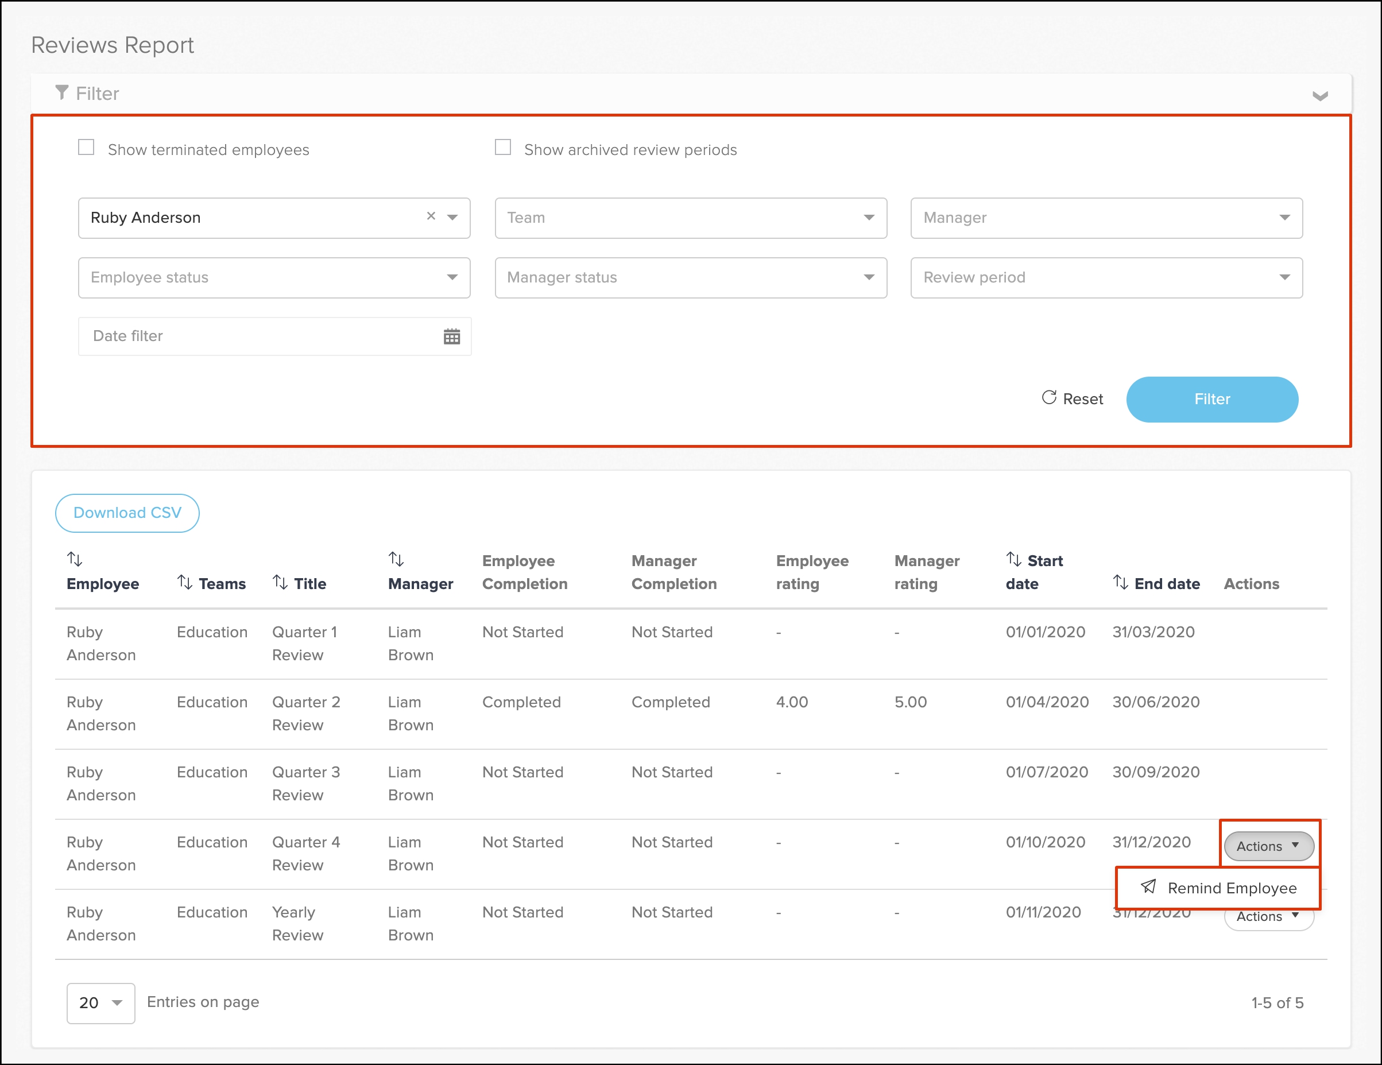1382x1065 pixels.
Task: Click the Teams column header text
Action: (x=222, y=584)
